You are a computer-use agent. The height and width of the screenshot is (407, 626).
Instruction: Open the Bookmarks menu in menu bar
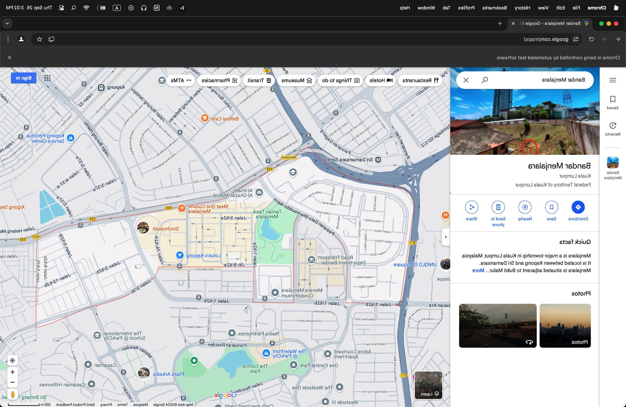click(495, 8)
